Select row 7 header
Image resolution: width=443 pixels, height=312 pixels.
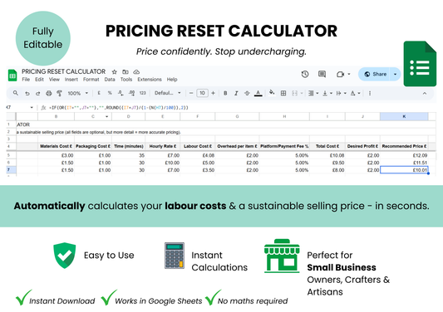point(11,170)
